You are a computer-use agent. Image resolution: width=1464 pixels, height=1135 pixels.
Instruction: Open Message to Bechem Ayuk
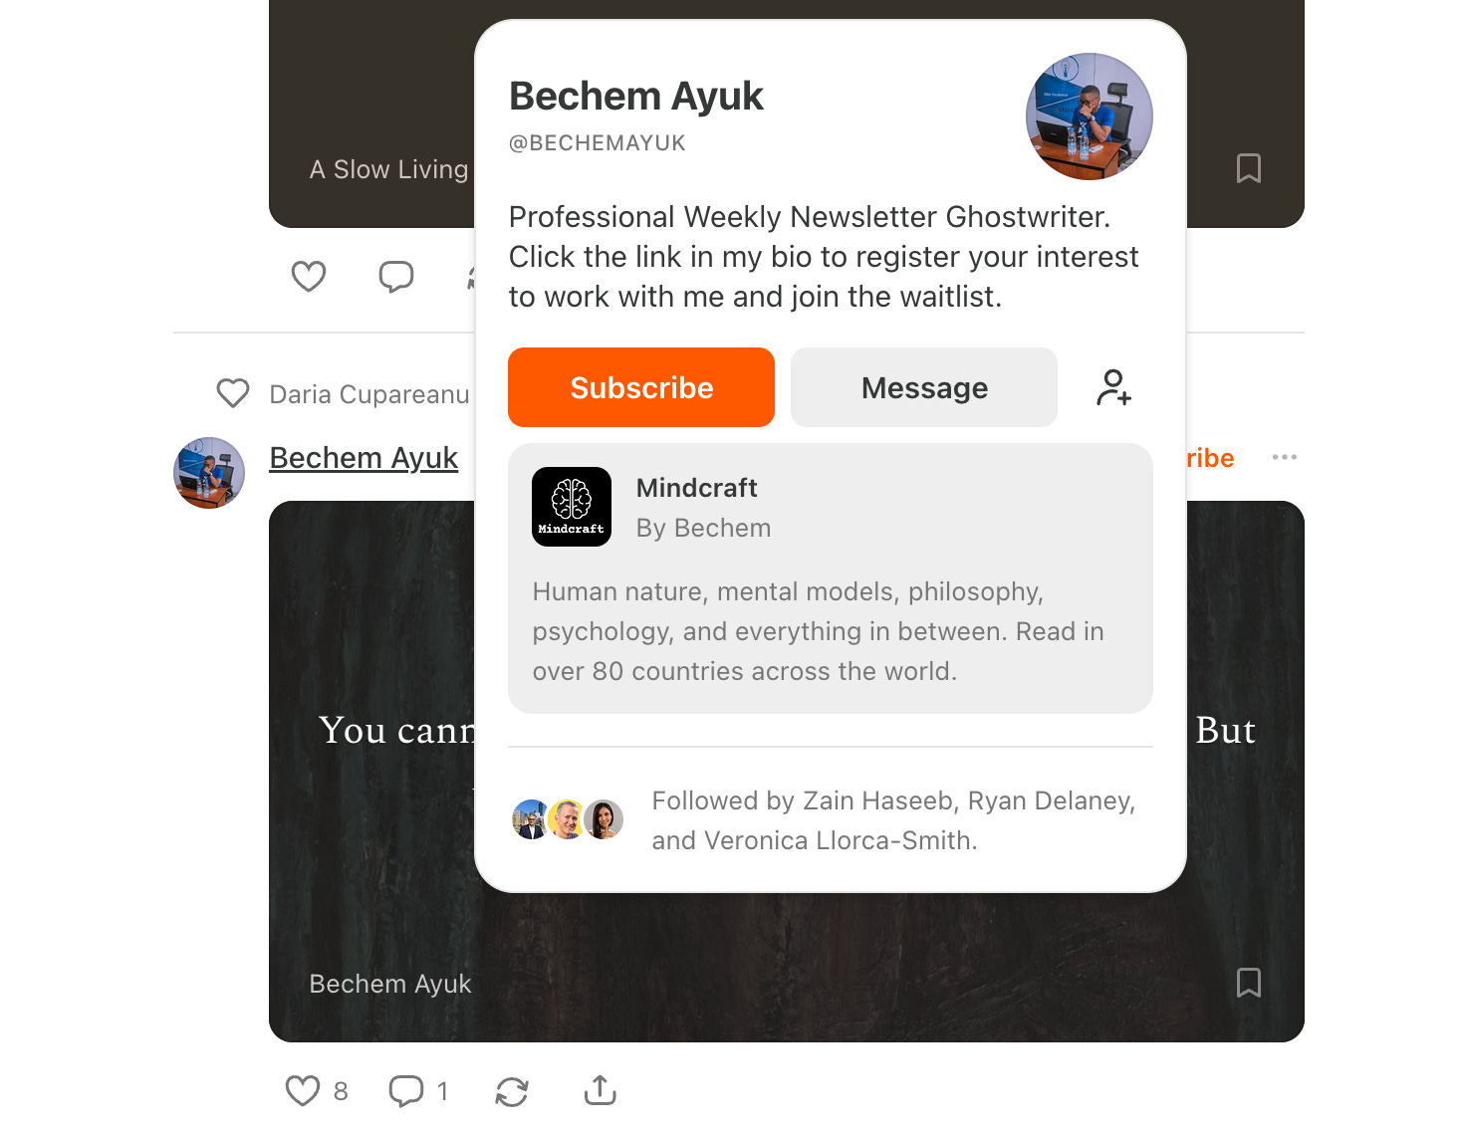924,387
